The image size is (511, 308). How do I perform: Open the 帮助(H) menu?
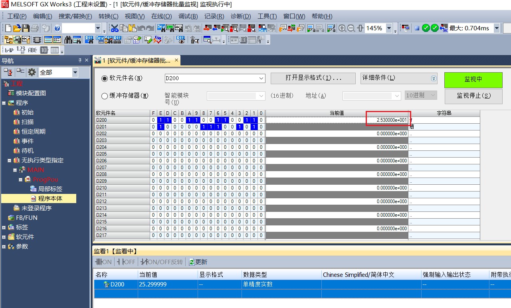tap(322, 16)
